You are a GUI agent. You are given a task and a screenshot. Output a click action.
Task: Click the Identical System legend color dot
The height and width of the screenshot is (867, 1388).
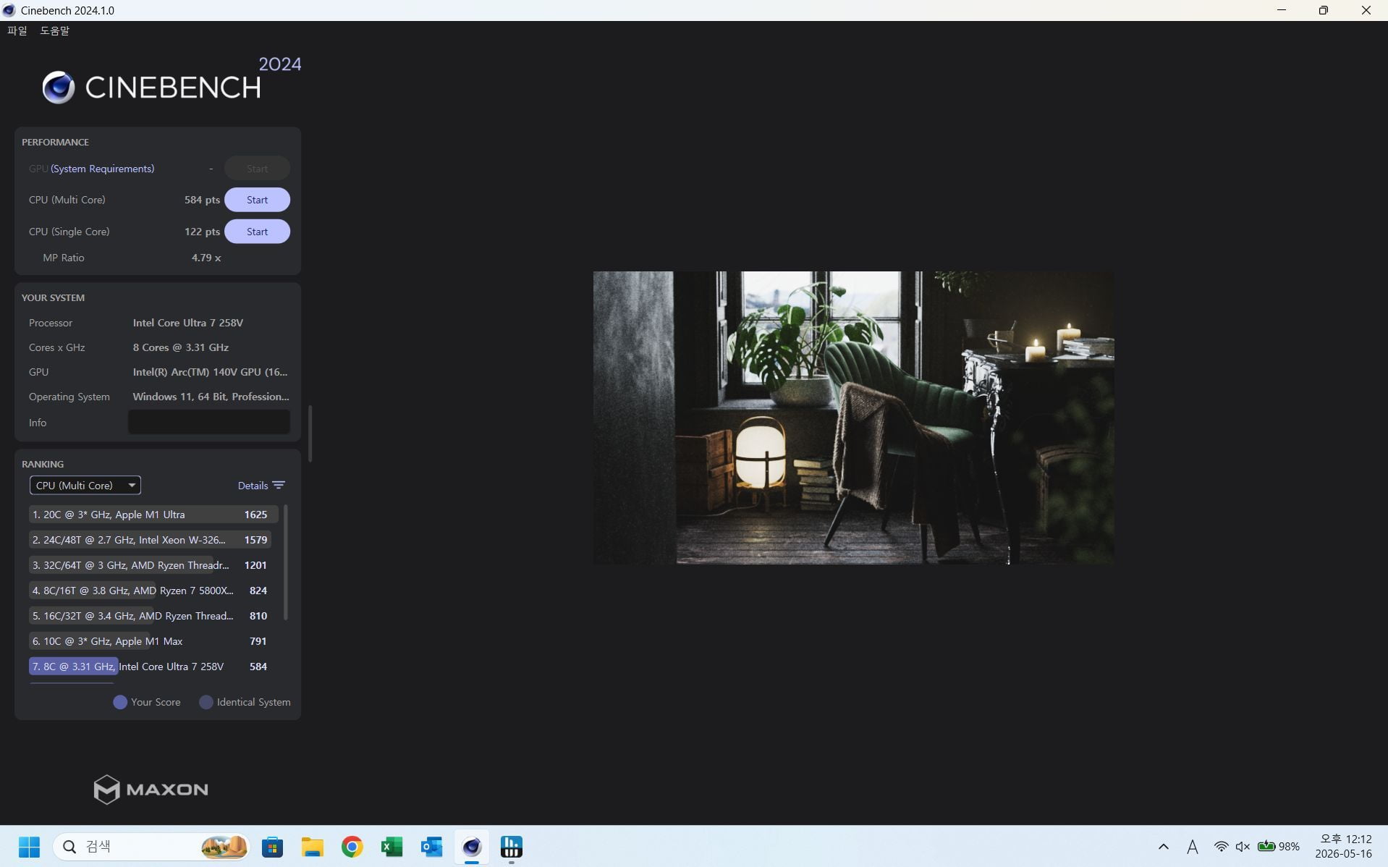coord(206,702)
